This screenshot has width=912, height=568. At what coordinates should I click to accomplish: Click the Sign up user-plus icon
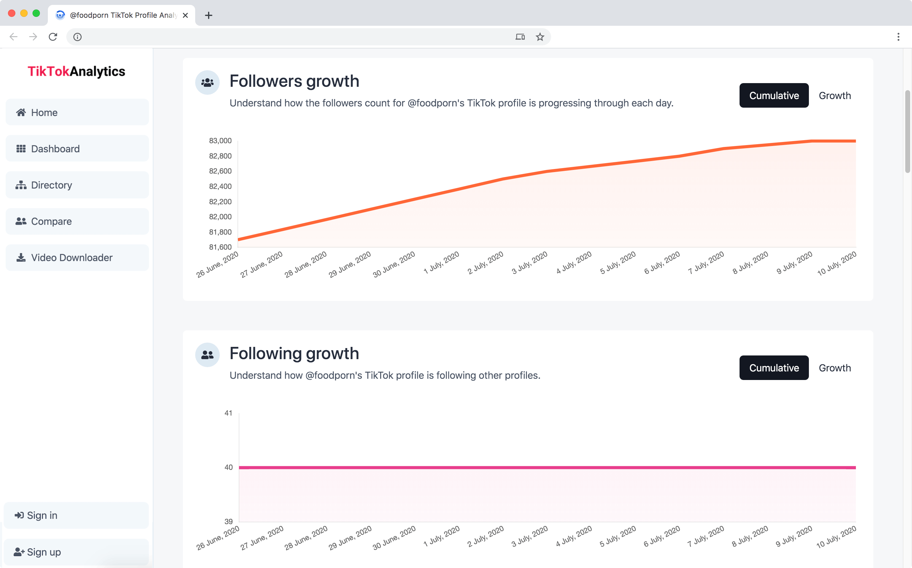tap(19, 552)
